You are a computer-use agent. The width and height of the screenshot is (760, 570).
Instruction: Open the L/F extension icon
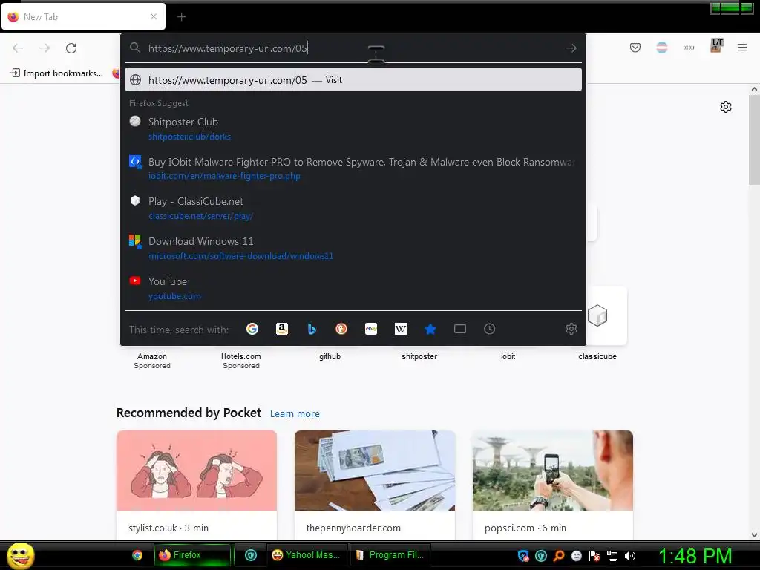tap(716, 45)
